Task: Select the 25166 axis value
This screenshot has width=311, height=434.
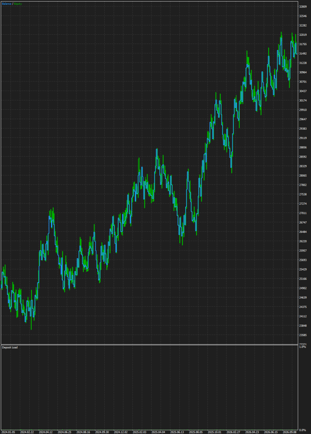Action: 303,279
